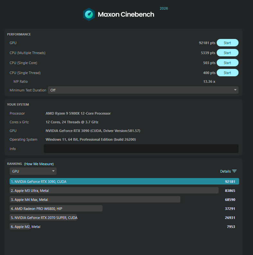
Task: Click the 92181 pts GPU score
Action: (207, 43)
